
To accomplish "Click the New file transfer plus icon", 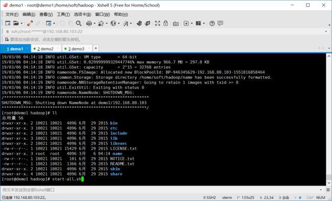I will coord(186,23).
